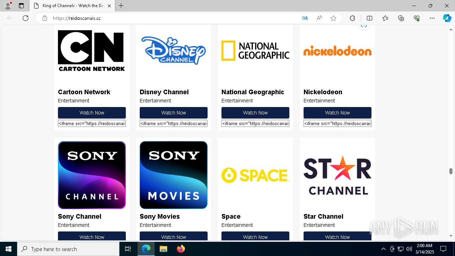Watch Now for Star Channel
Viewport: 455px width, 256px height.
coord(337,236)
